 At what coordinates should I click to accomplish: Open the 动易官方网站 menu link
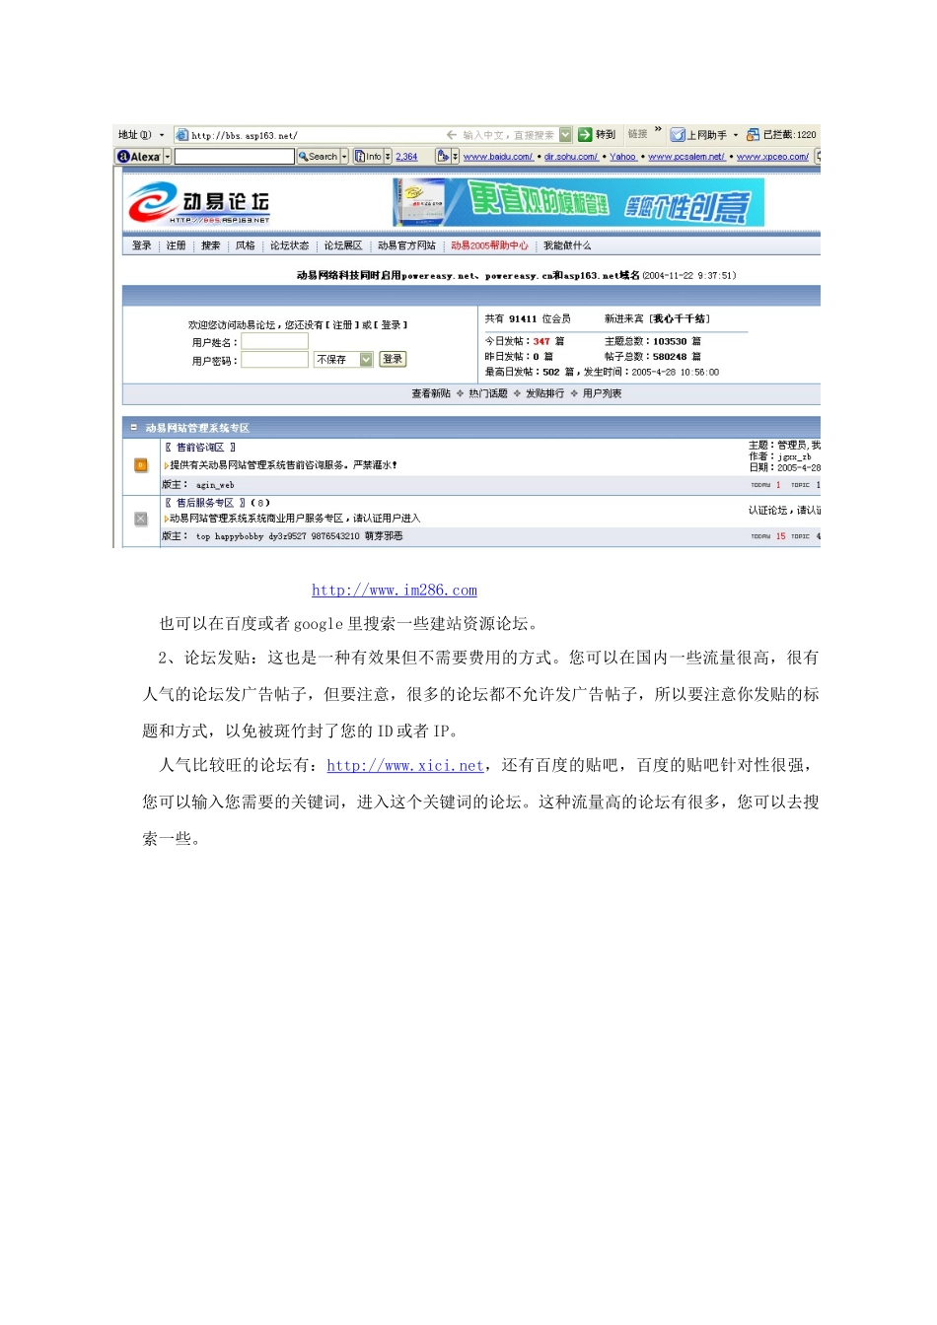coord(406,245)
